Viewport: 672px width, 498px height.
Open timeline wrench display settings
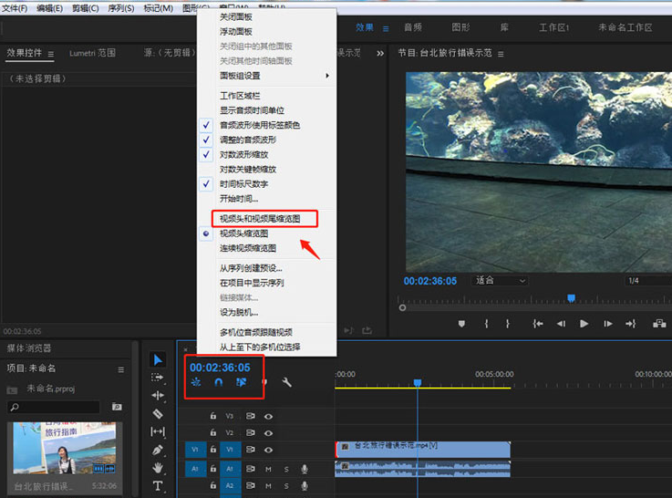pos(286,383)
